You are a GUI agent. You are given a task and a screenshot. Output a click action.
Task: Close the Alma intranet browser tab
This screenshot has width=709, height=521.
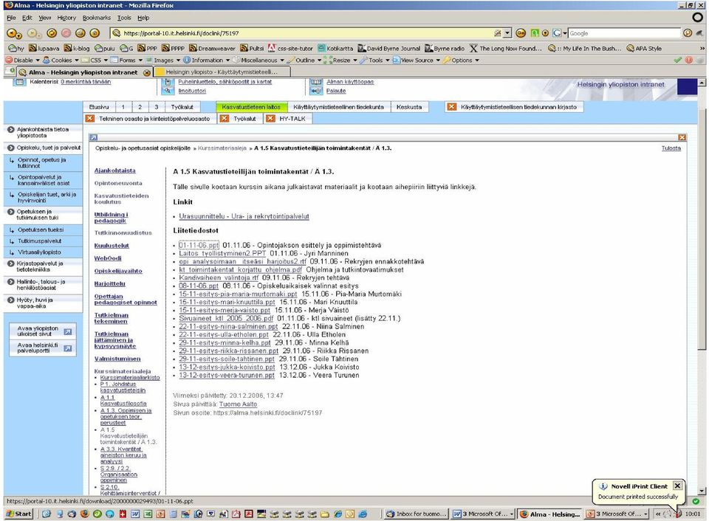click(x=147, y=72)
